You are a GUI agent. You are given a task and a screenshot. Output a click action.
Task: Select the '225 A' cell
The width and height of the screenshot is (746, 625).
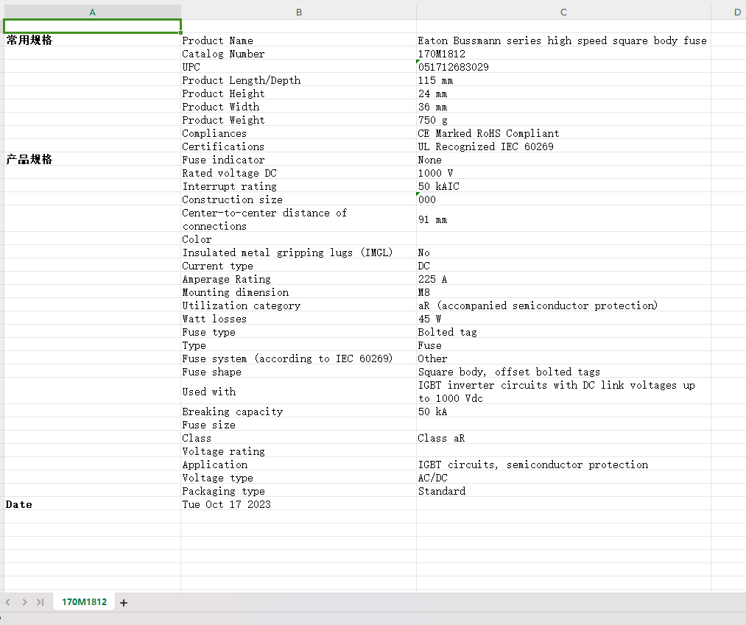tap(564, 279)
